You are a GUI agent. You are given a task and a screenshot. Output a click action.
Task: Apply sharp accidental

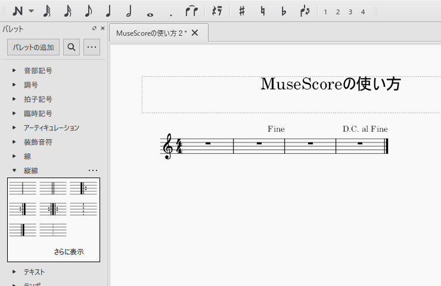click(241, 11)
